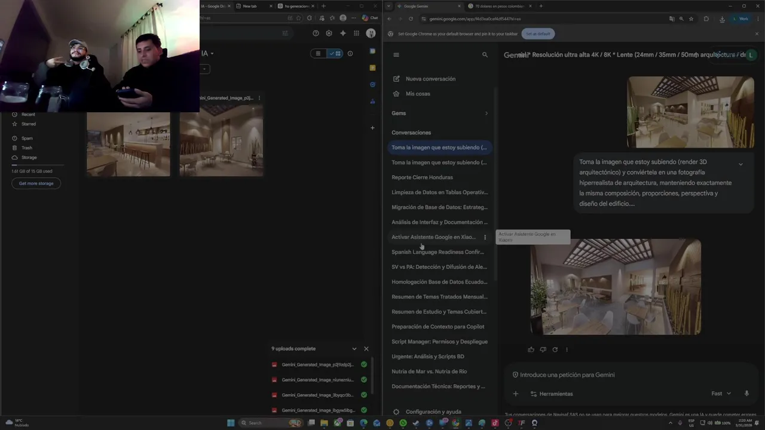Dismiss the default browser notification bar

757,33
